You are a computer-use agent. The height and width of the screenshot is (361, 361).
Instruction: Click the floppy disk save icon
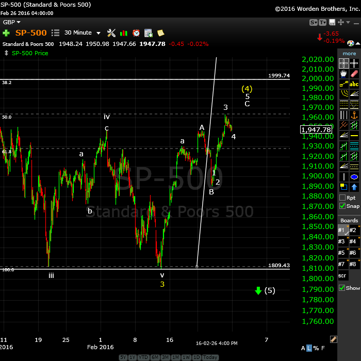332,22
